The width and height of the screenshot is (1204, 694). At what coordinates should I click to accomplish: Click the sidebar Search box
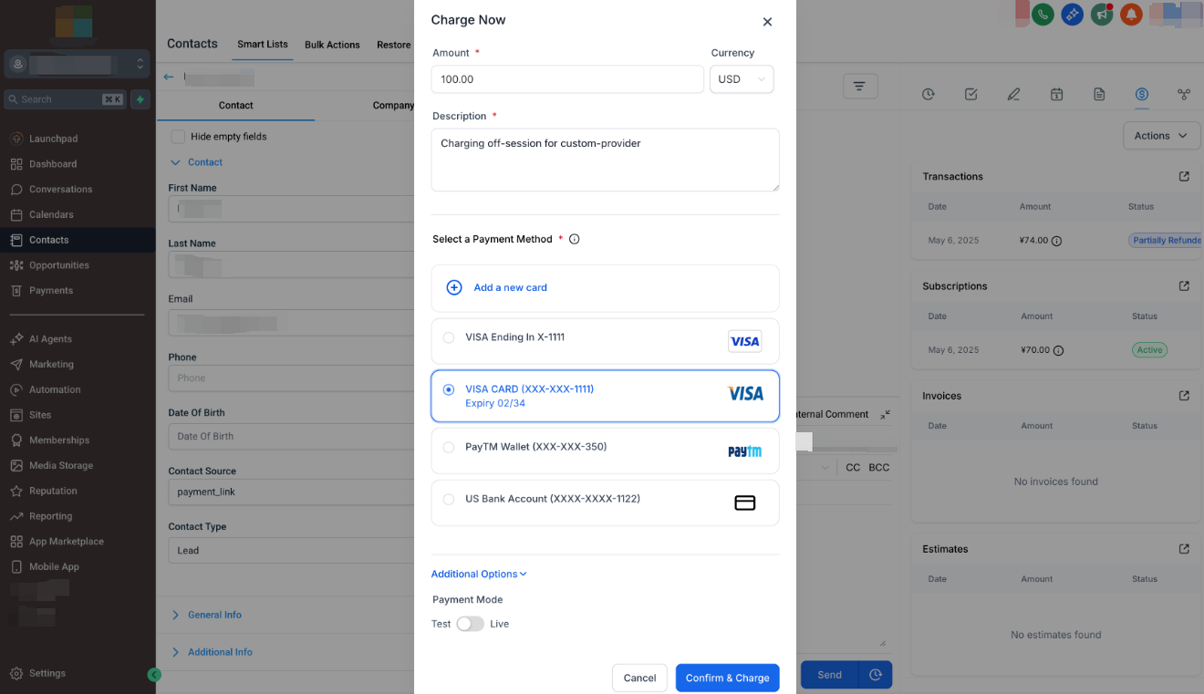point(66,99)
